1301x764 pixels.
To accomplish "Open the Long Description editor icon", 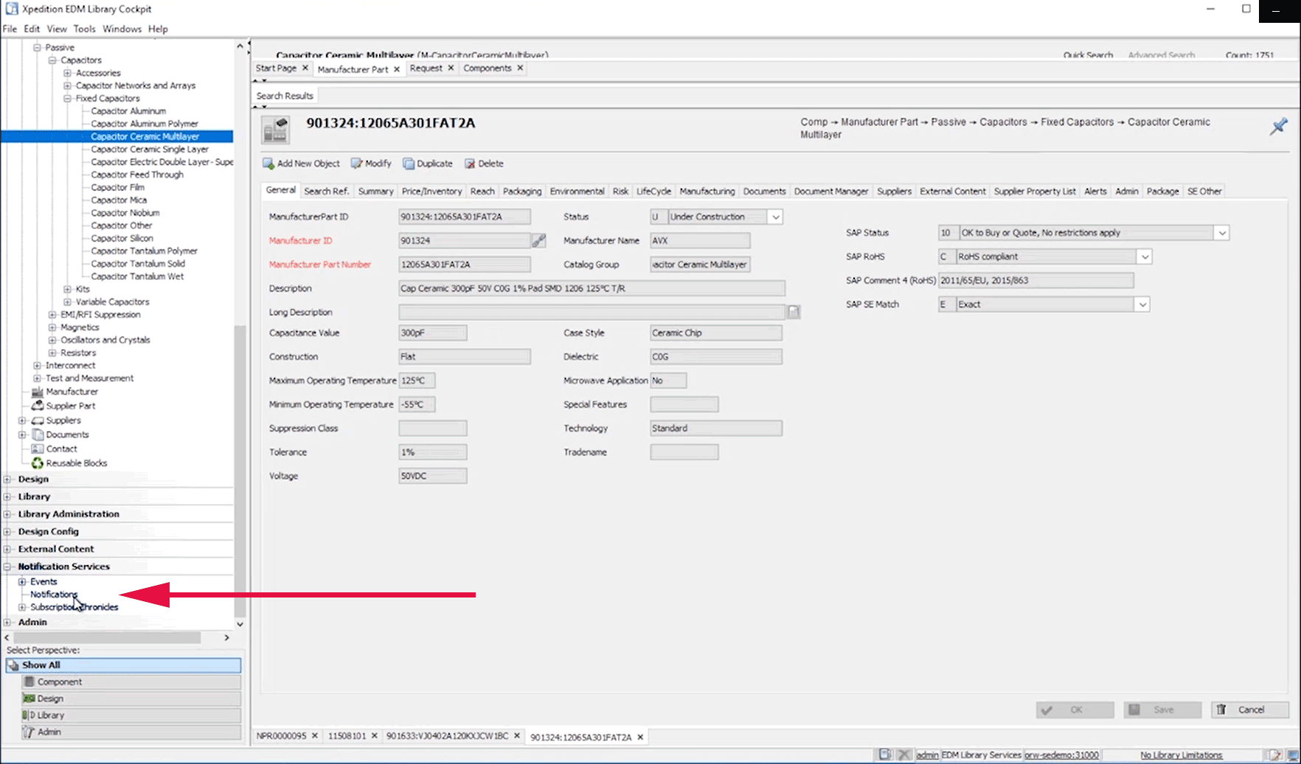I will pos(794,312).
